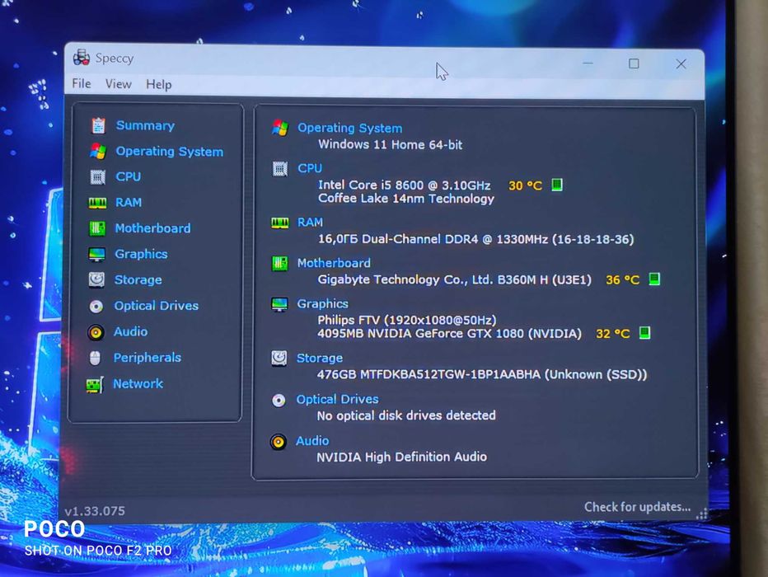Click the RAM icon in summary pane

point(279,223)
